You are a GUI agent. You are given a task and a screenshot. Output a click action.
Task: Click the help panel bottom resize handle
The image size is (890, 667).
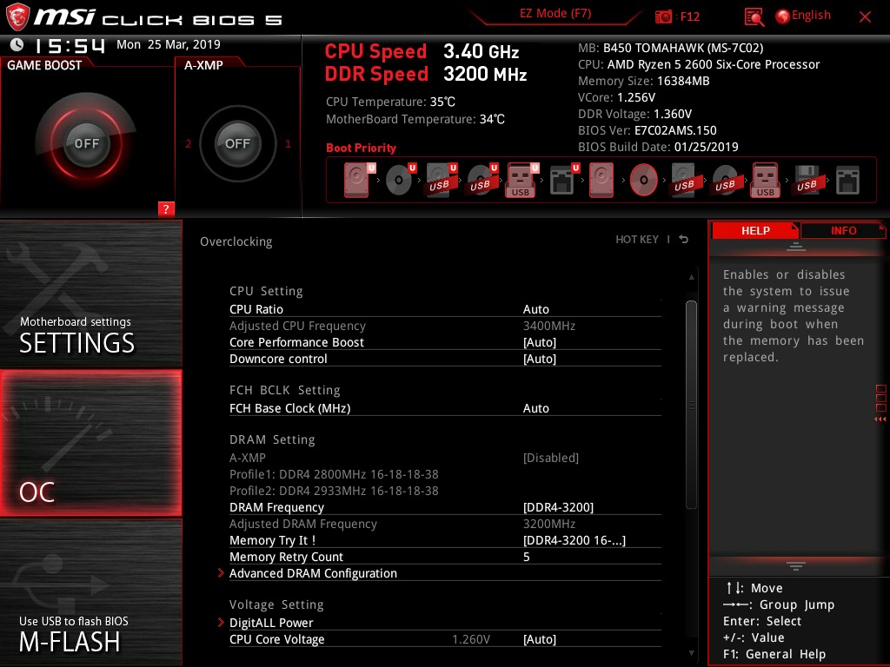[x=796, y=566]
